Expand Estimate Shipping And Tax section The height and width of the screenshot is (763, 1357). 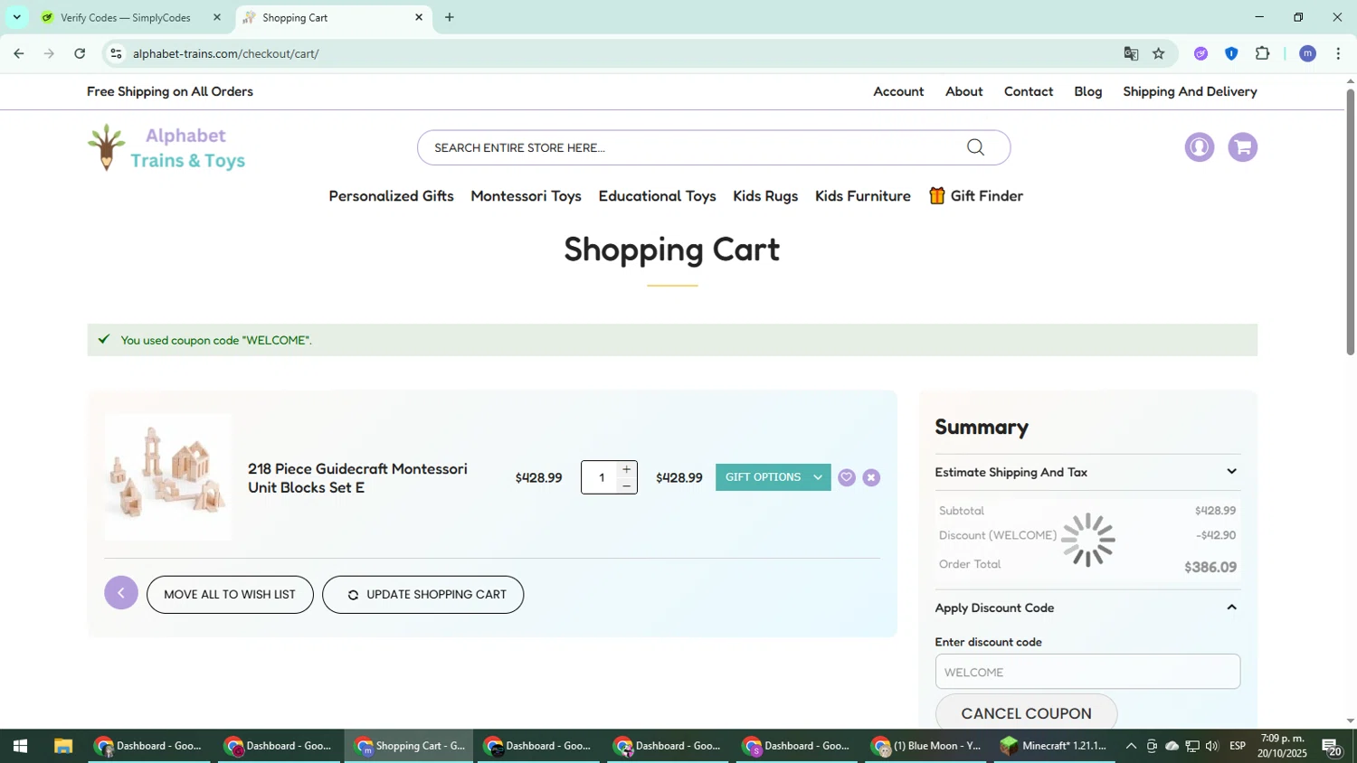pyautogui.click(x=1087, y=472)
